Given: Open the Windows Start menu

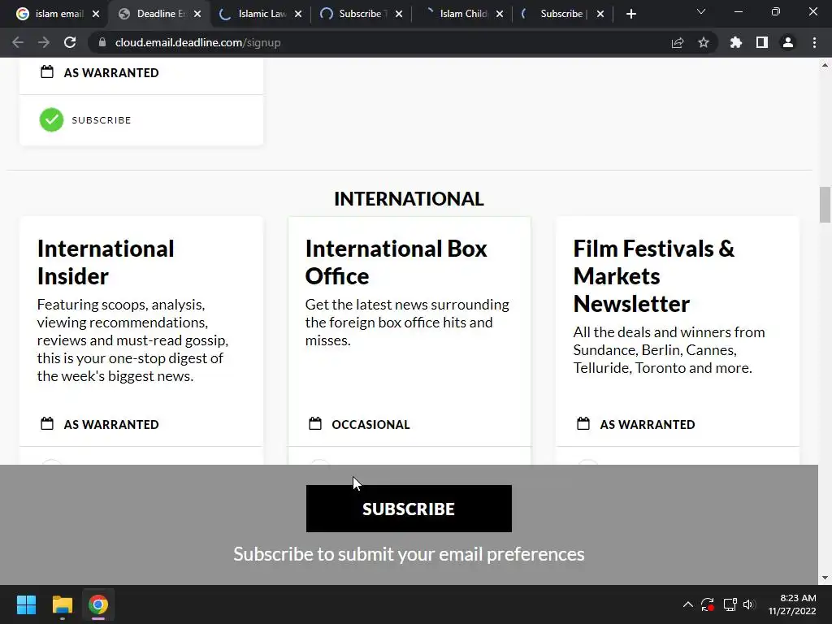Looking at the screenshot, I should (x=26, y=604).
